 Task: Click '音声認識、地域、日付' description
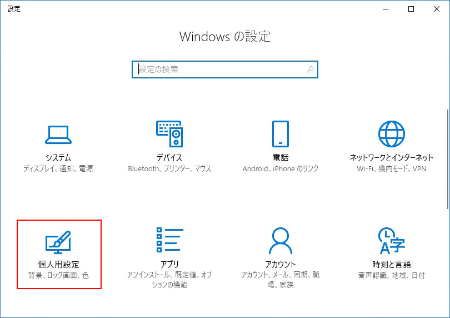392,275
